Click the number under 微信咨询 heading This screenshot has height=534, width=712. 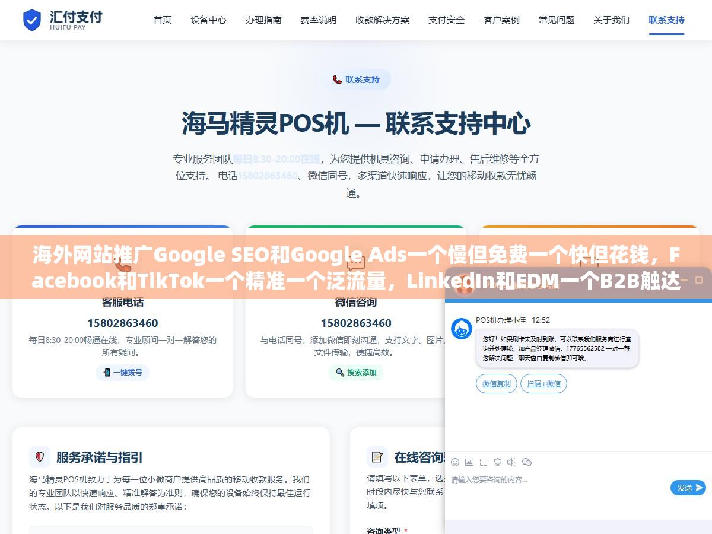pyautogui.click(x=356, y=323)
